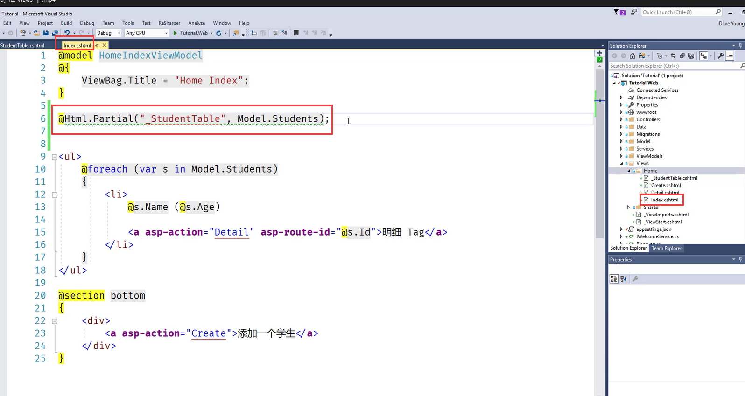Collapse the div block at line 22

(x=55, y=321)
